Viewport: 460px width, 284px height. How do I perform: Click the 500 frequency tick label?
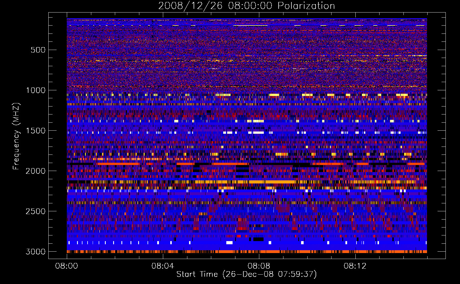(x=38, y=50)
